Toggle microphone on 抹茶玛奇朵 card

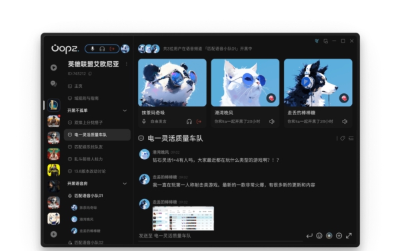click(144, 122)
